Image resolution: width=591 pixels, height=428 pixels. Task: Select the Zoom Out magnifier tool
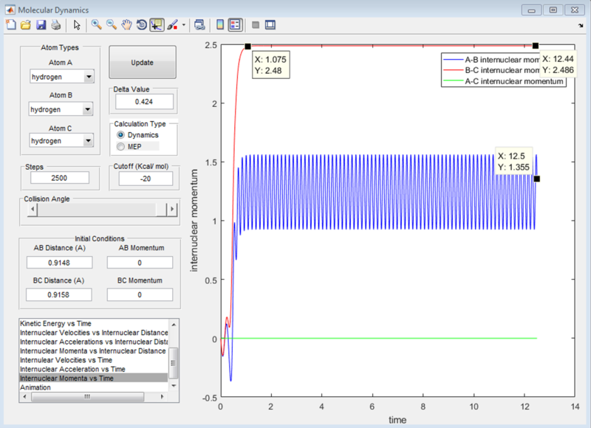click(111, 25)
